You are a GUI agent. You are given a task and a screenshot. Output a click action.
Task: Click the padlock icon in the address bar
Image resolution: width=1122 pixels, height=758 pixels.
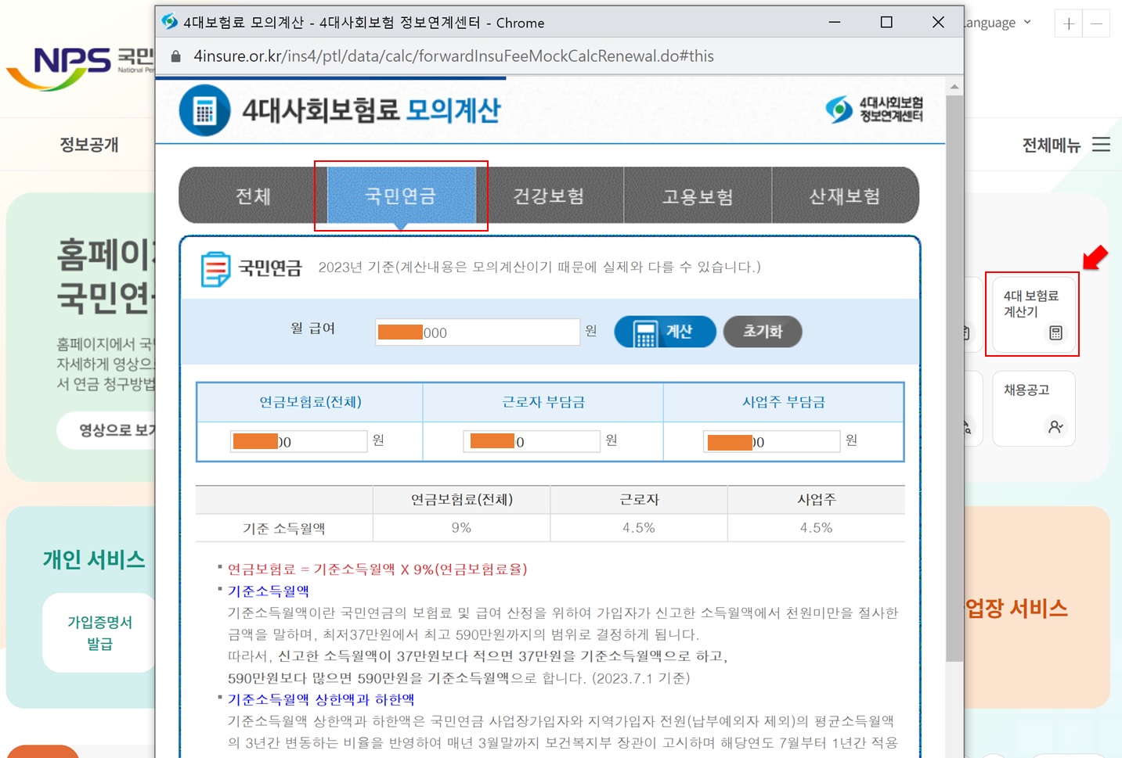(175, 56)
